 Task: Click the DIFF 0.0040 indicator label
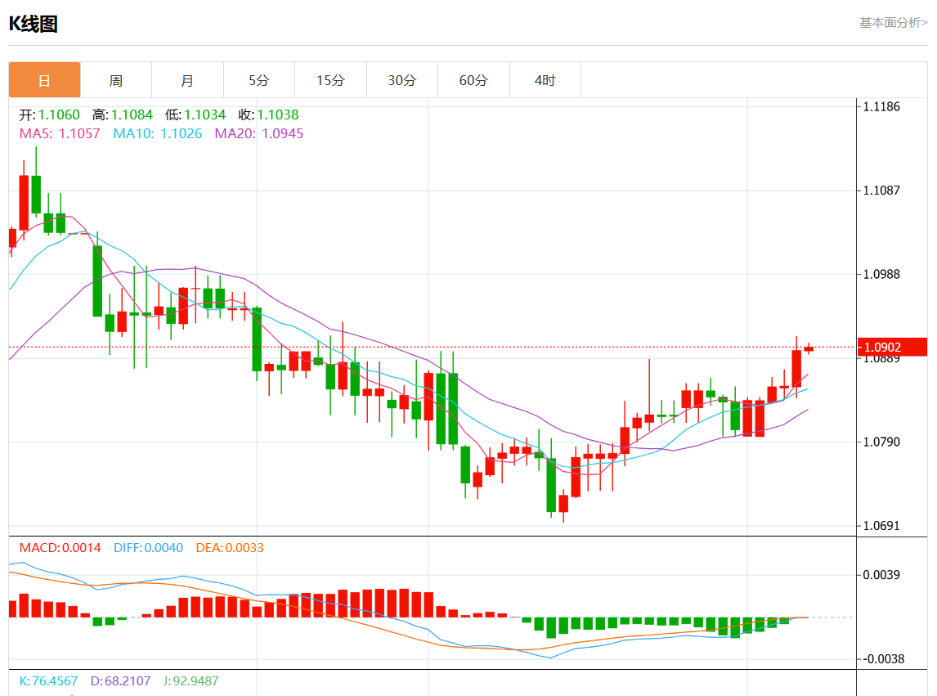(148, 548)
